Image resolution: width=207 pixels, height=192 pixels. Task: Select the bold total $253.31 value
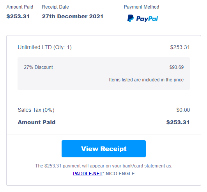pyautogui.click(x=178, y=122)
